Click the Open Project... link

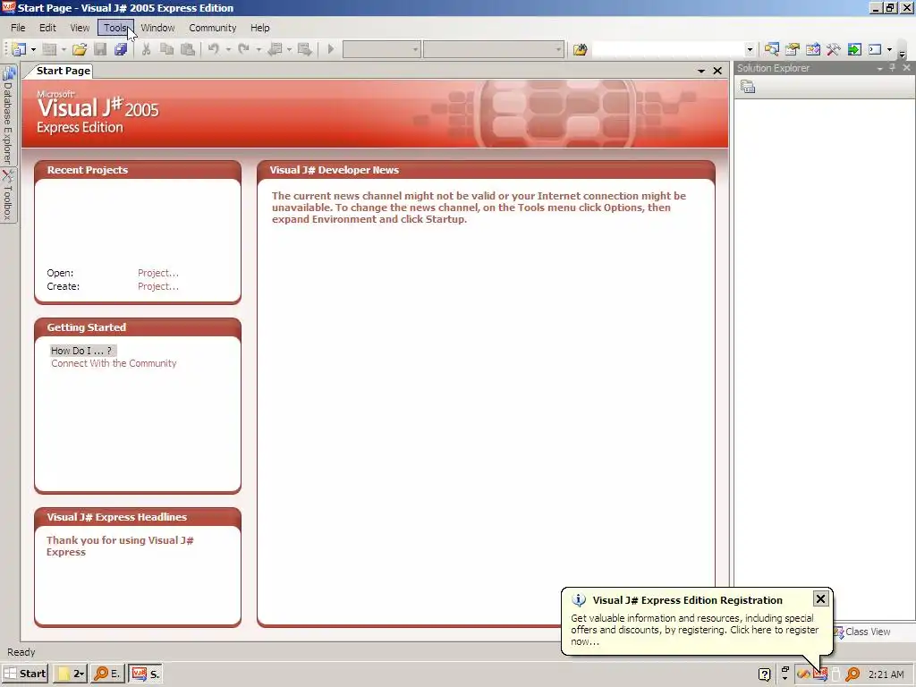(158, 273)
